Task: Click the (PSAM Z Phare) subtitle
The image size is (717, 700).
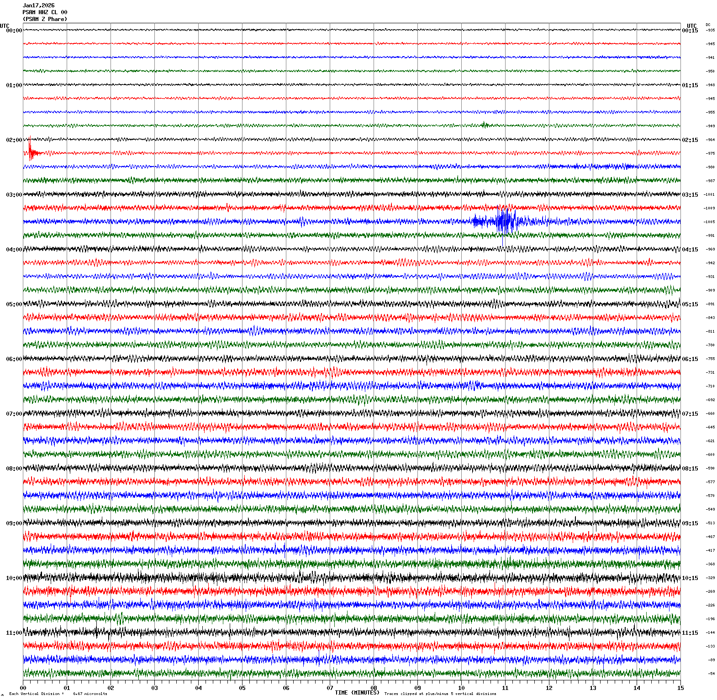Action: (45, 19)
